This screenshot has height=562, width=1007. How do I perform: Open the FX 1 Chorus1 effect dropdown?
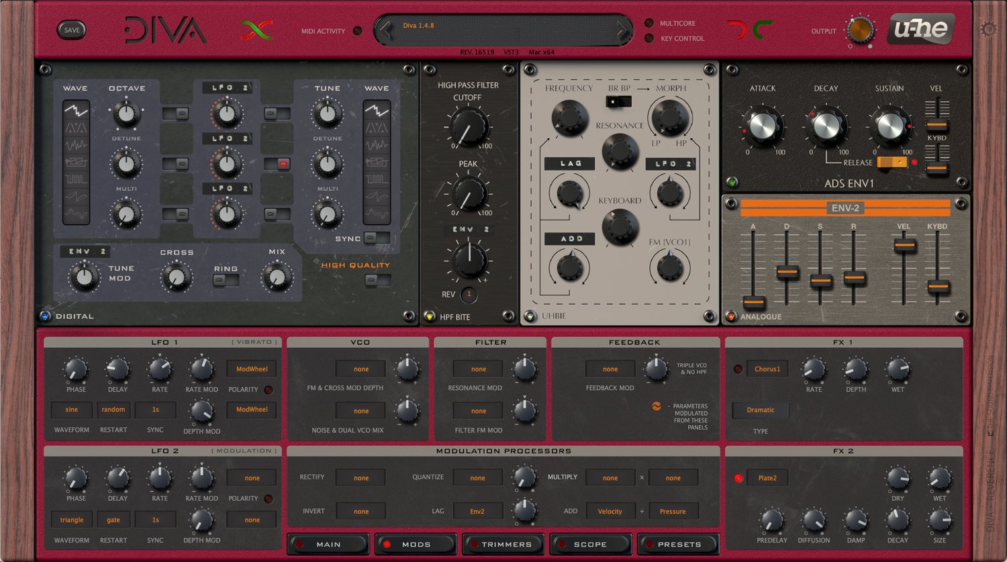(767, 369)
